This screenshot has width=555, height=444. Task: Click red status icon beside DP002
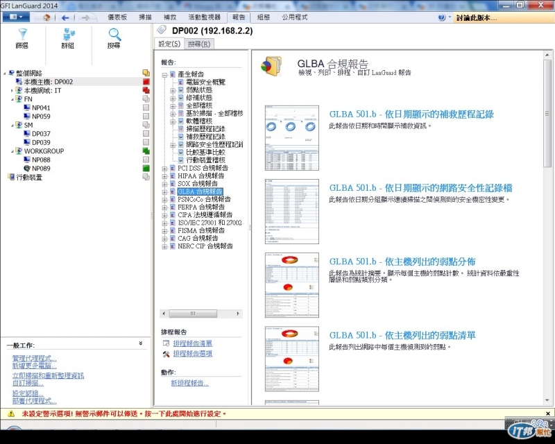(x=146, y=82)
